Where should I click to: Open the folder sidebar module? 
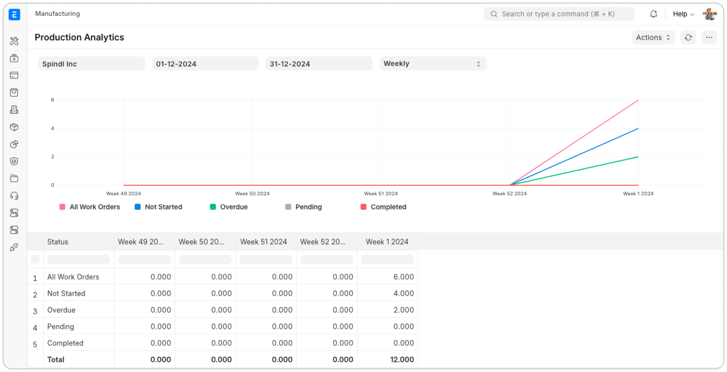point(14,178)
